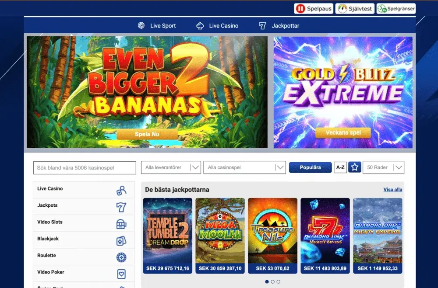
Task: Follow the Visa alla link
Action: [x=392, y=190]
